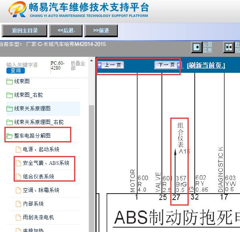
Task: Open the 线束关系原理图 folder
Action: coord(32,108)
